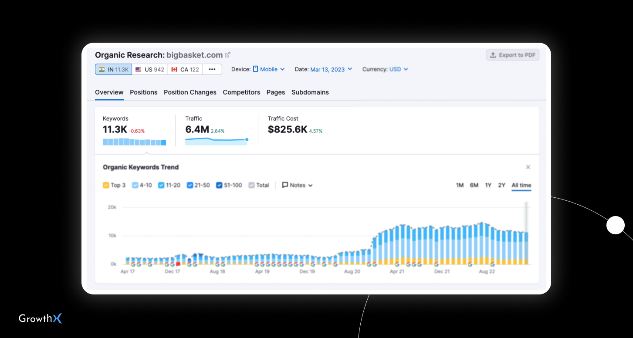Open the Device Mobile dropdown
Screen dimensions: 633x338
[269, 69]
